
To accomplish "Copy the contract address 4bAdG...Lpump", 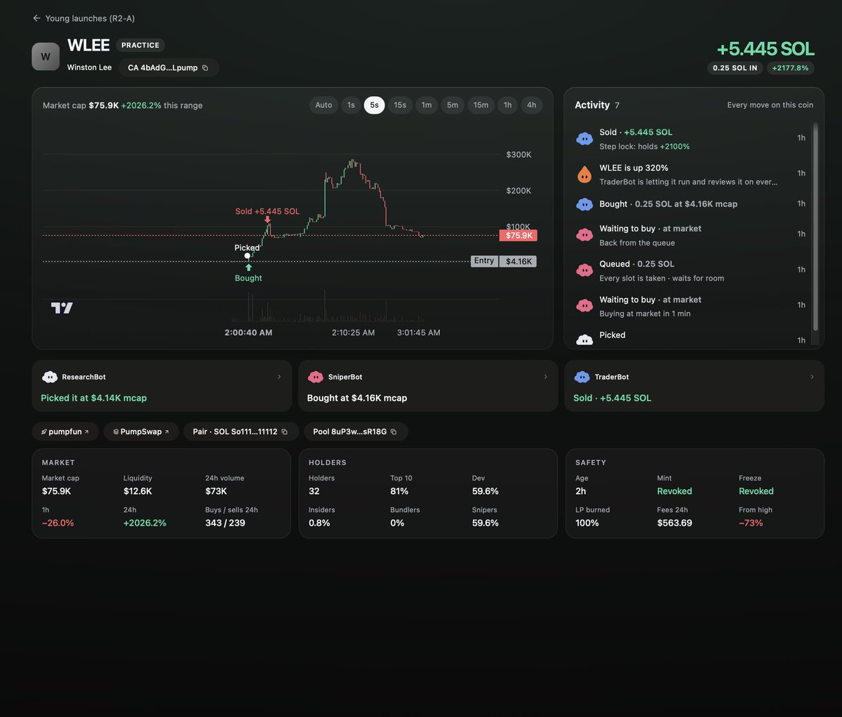I will [x=205, y=68].
